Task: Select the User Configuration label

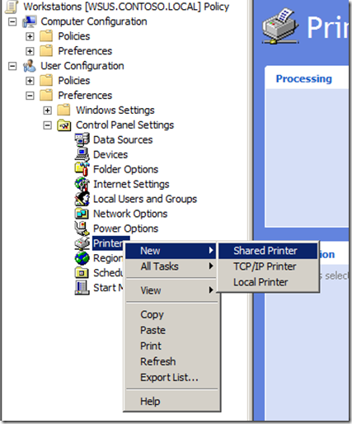Action: (82, 66)
